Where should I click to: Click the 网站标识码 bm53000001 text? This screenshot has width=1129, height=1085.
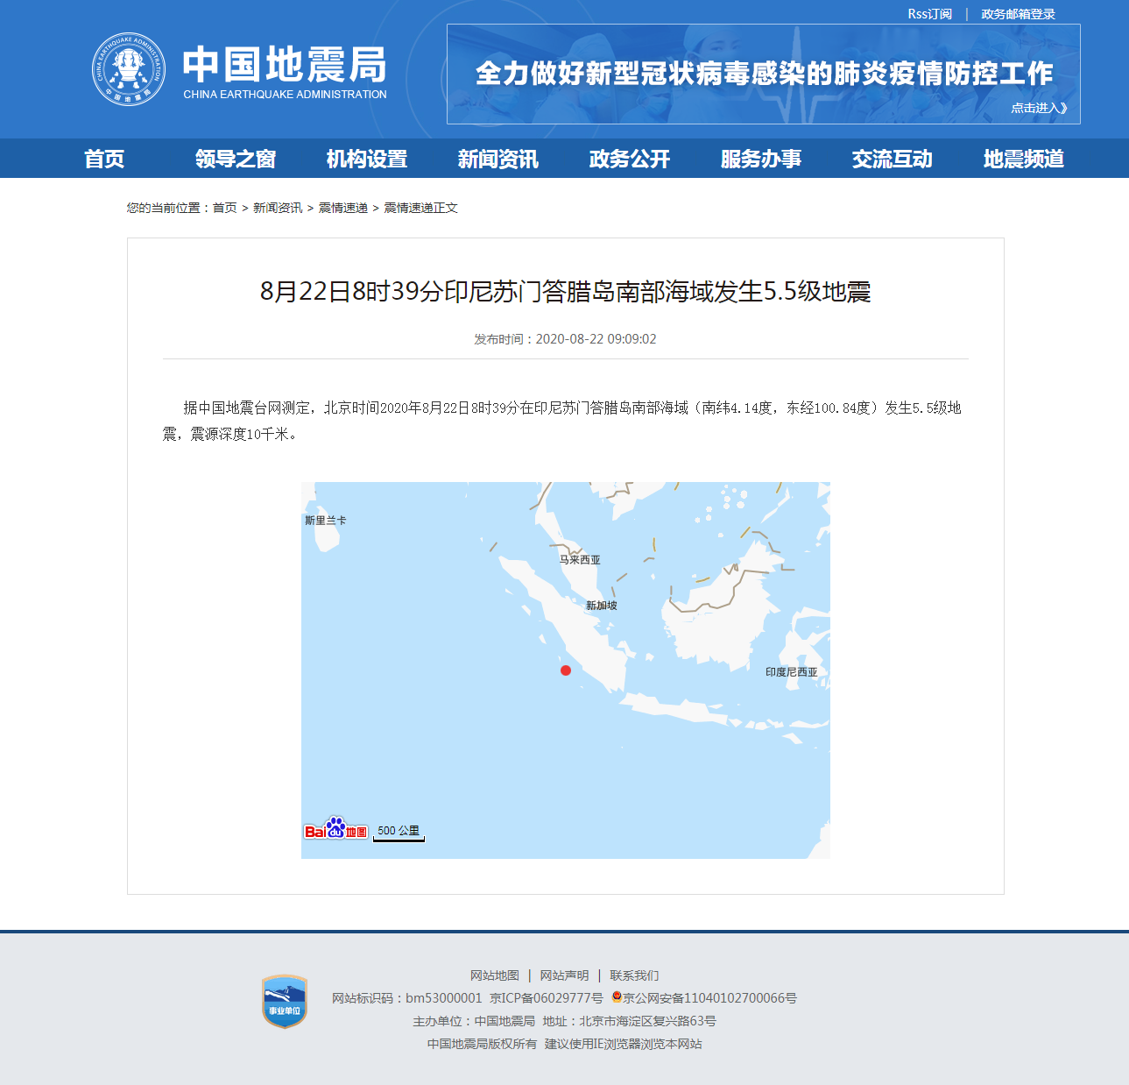407,998
